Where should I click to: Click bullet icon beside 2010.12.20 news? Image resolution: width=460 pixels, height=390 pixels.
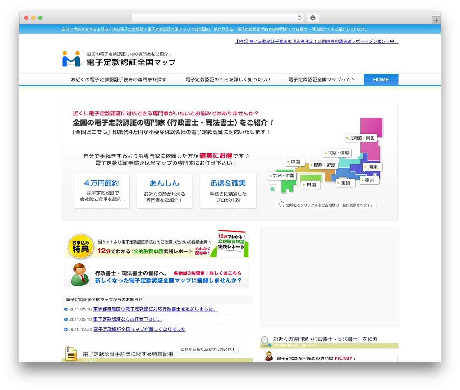click(x=66, y=330)
